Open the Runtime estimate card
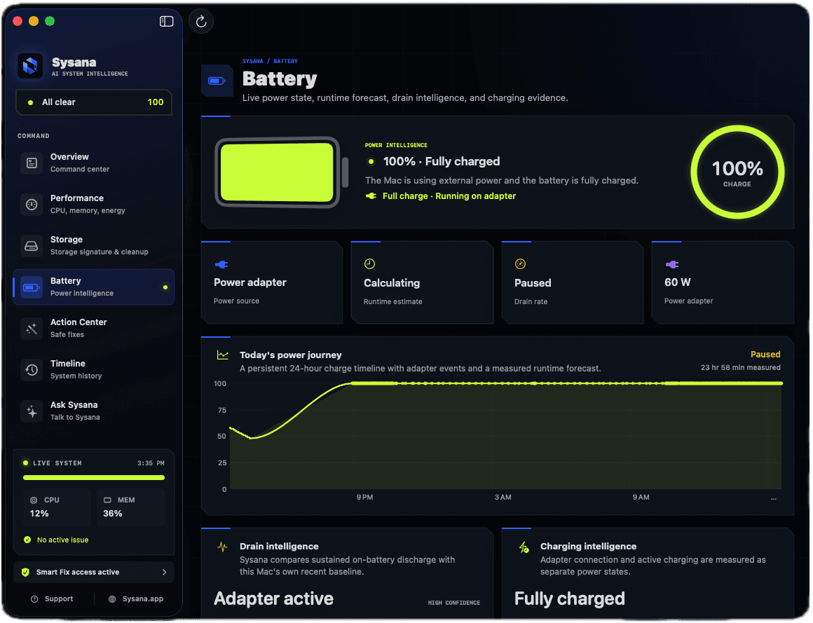Viewport: 813px width, 623px height. 422,283
